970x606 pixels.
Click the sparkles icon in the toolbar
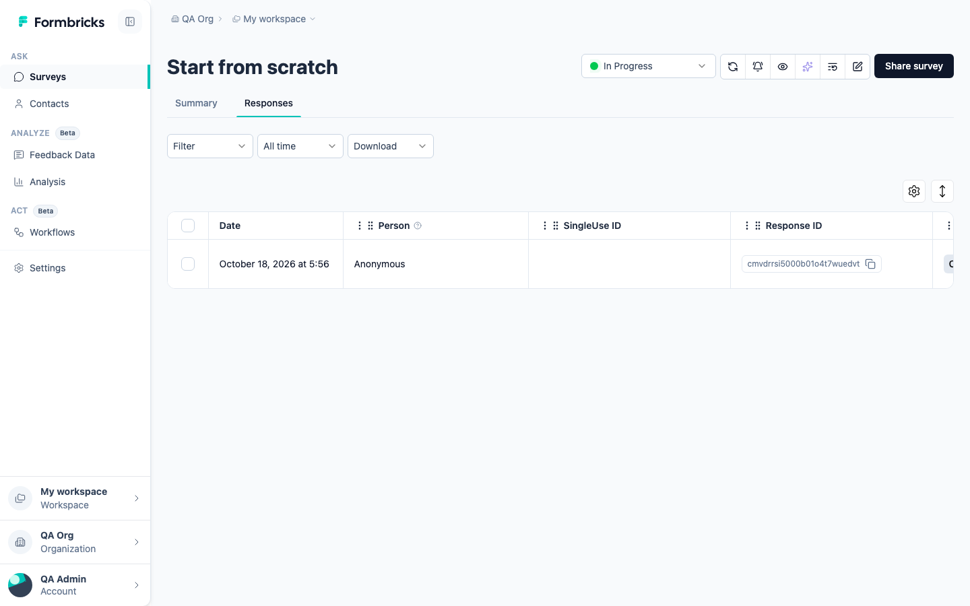(x=808, y=66)
